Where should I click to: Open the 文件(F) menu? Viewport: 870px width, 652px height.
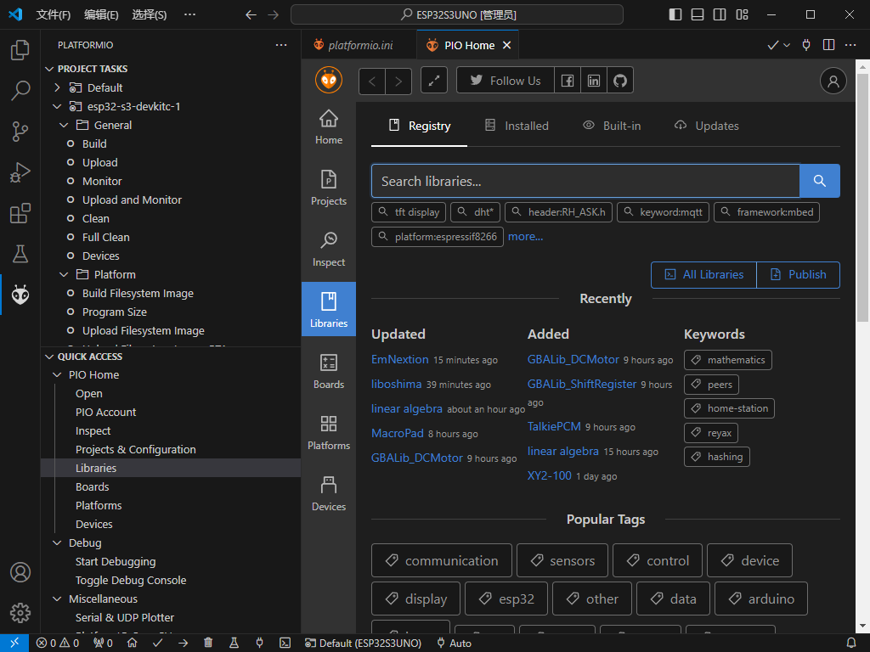54,14
